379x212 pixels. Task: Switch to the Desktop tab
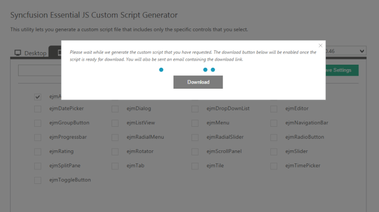point(30,53)
